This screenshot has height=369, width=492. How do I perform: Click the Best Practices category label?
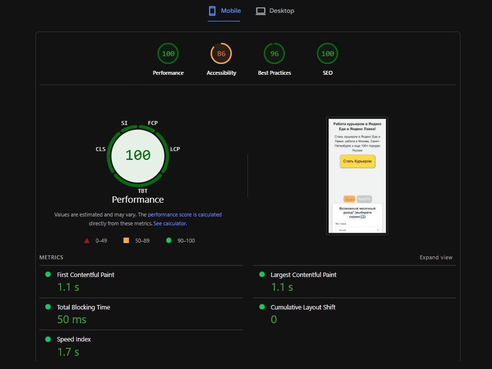click(x=275, y=73)
